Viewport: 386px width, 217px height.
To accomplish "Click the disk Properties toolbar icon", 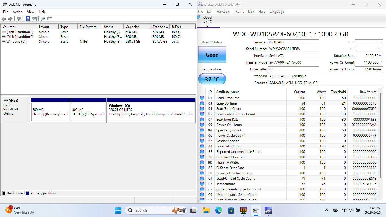I will [43, 19].
